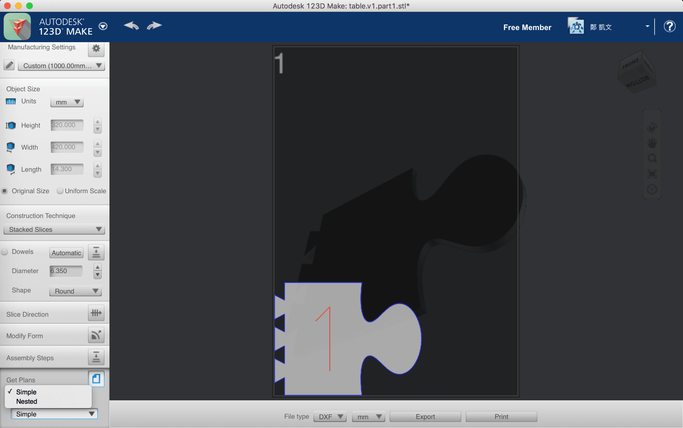Click the Manufacturing Settings label
Screen dimensions: 683x428
pos(42,47)
